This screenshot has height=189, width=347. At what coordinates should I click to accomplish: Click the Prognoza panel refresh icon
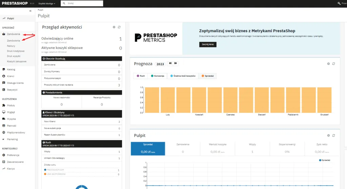333,64
